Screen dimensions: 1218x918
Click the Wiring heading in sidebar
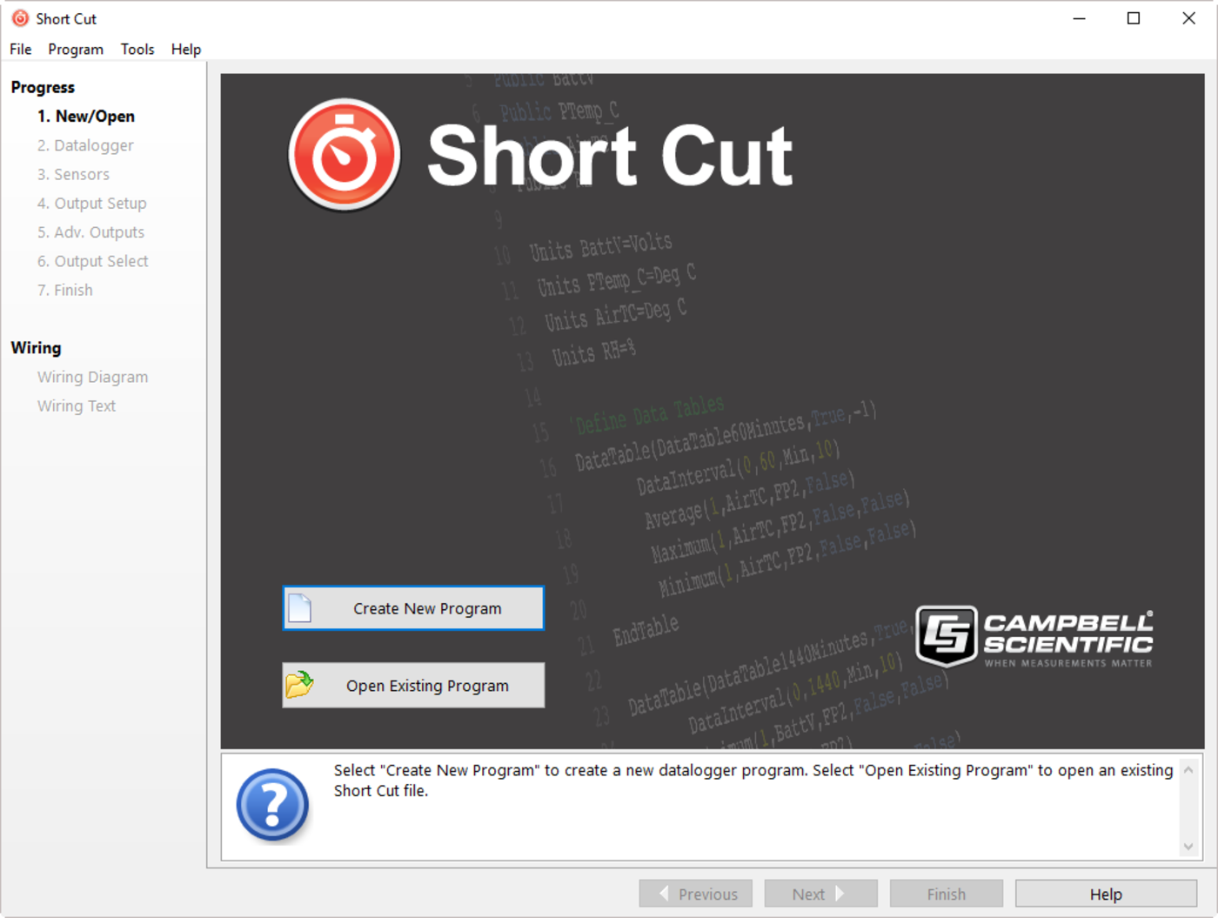click(36, 348)
